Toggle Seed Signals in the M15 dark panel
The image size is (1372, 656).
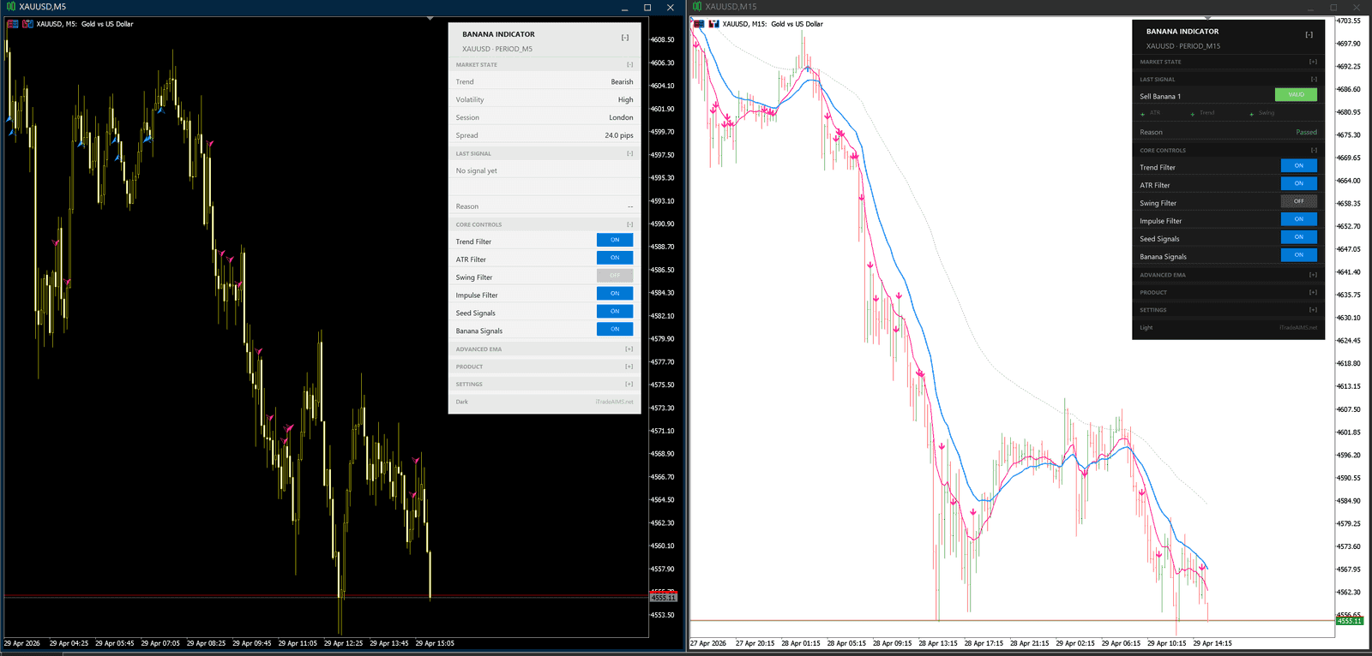[x=1299, y=237]
